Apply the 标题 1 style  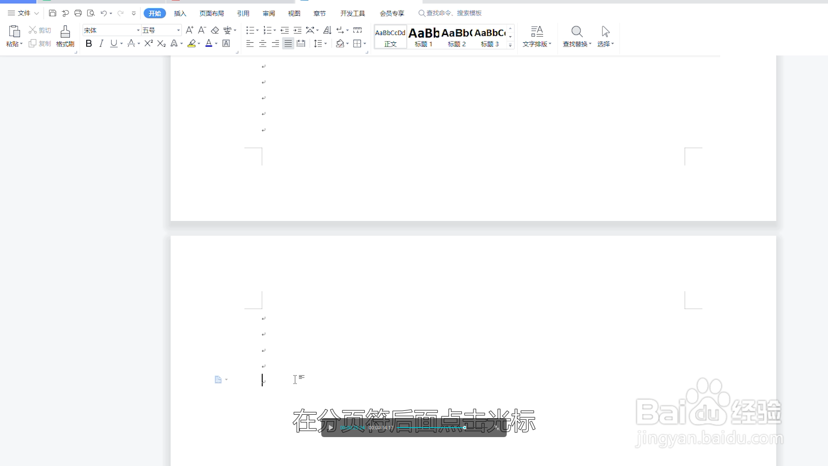pos(423,37)
